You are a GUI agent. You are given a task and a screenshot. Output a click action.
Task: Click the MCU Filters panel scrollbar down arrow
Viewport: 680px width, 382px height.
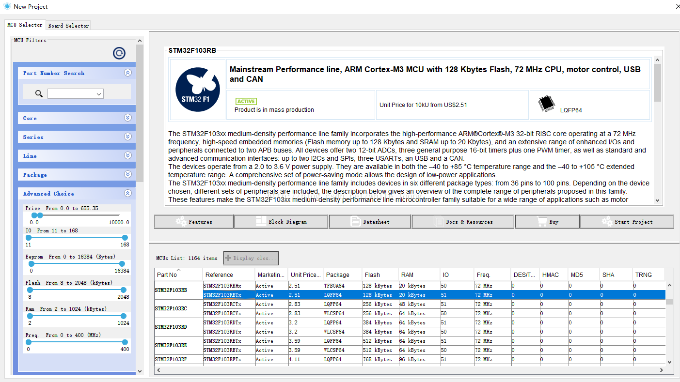click(x=140, y=371)
